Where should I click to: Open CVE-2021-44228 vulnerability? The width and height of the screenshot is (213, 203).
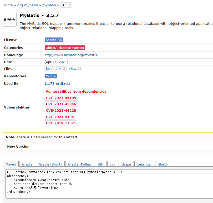61,111
